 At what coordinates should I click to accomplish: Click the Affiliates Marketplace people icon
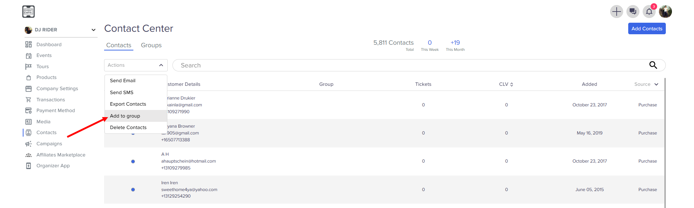(29, 155)
